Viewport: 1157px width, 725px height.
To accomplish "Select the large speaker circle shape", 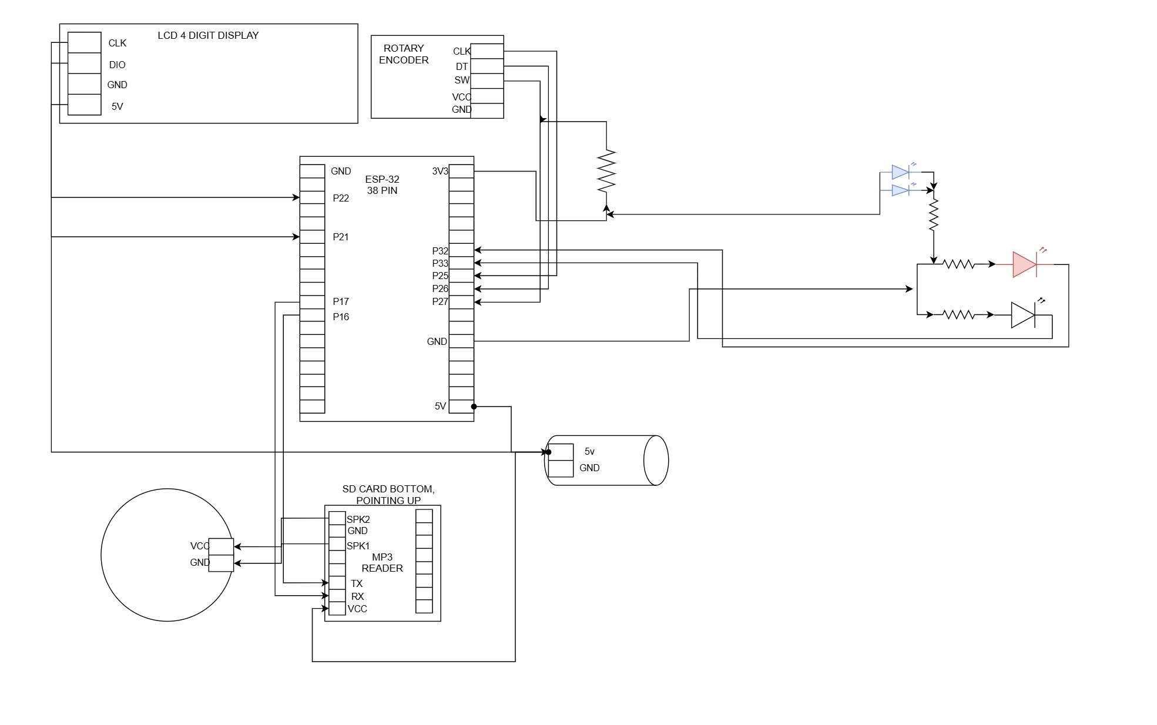I will click(x=167, y=555).
